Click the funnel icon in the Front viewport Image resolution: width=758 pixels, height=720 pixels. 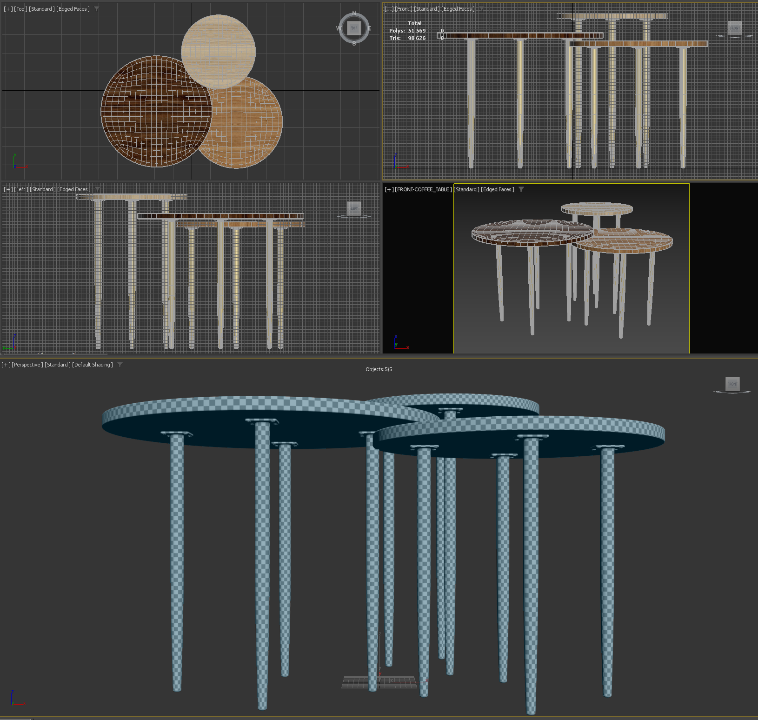482,8
